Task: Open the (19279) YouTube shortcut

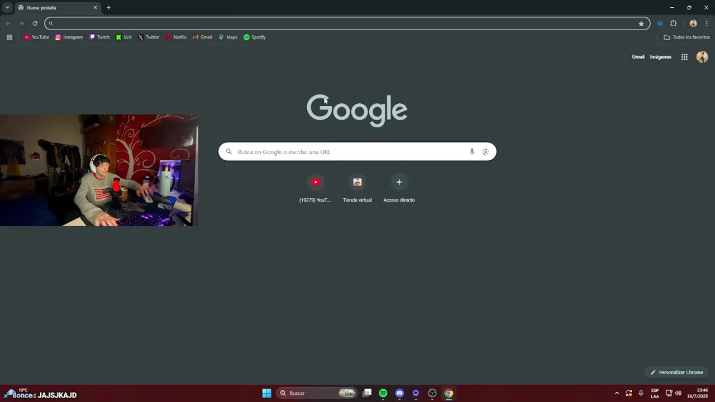Action: [x=315, y=188]
